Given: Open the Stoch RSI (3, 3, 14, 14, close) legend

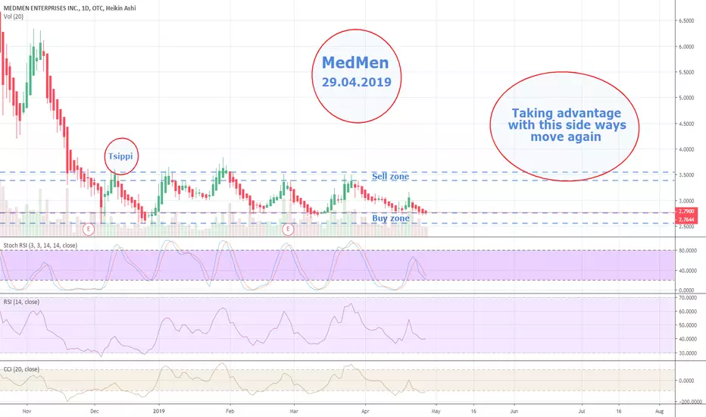Looking at the screenshot, I should (40, 245).
